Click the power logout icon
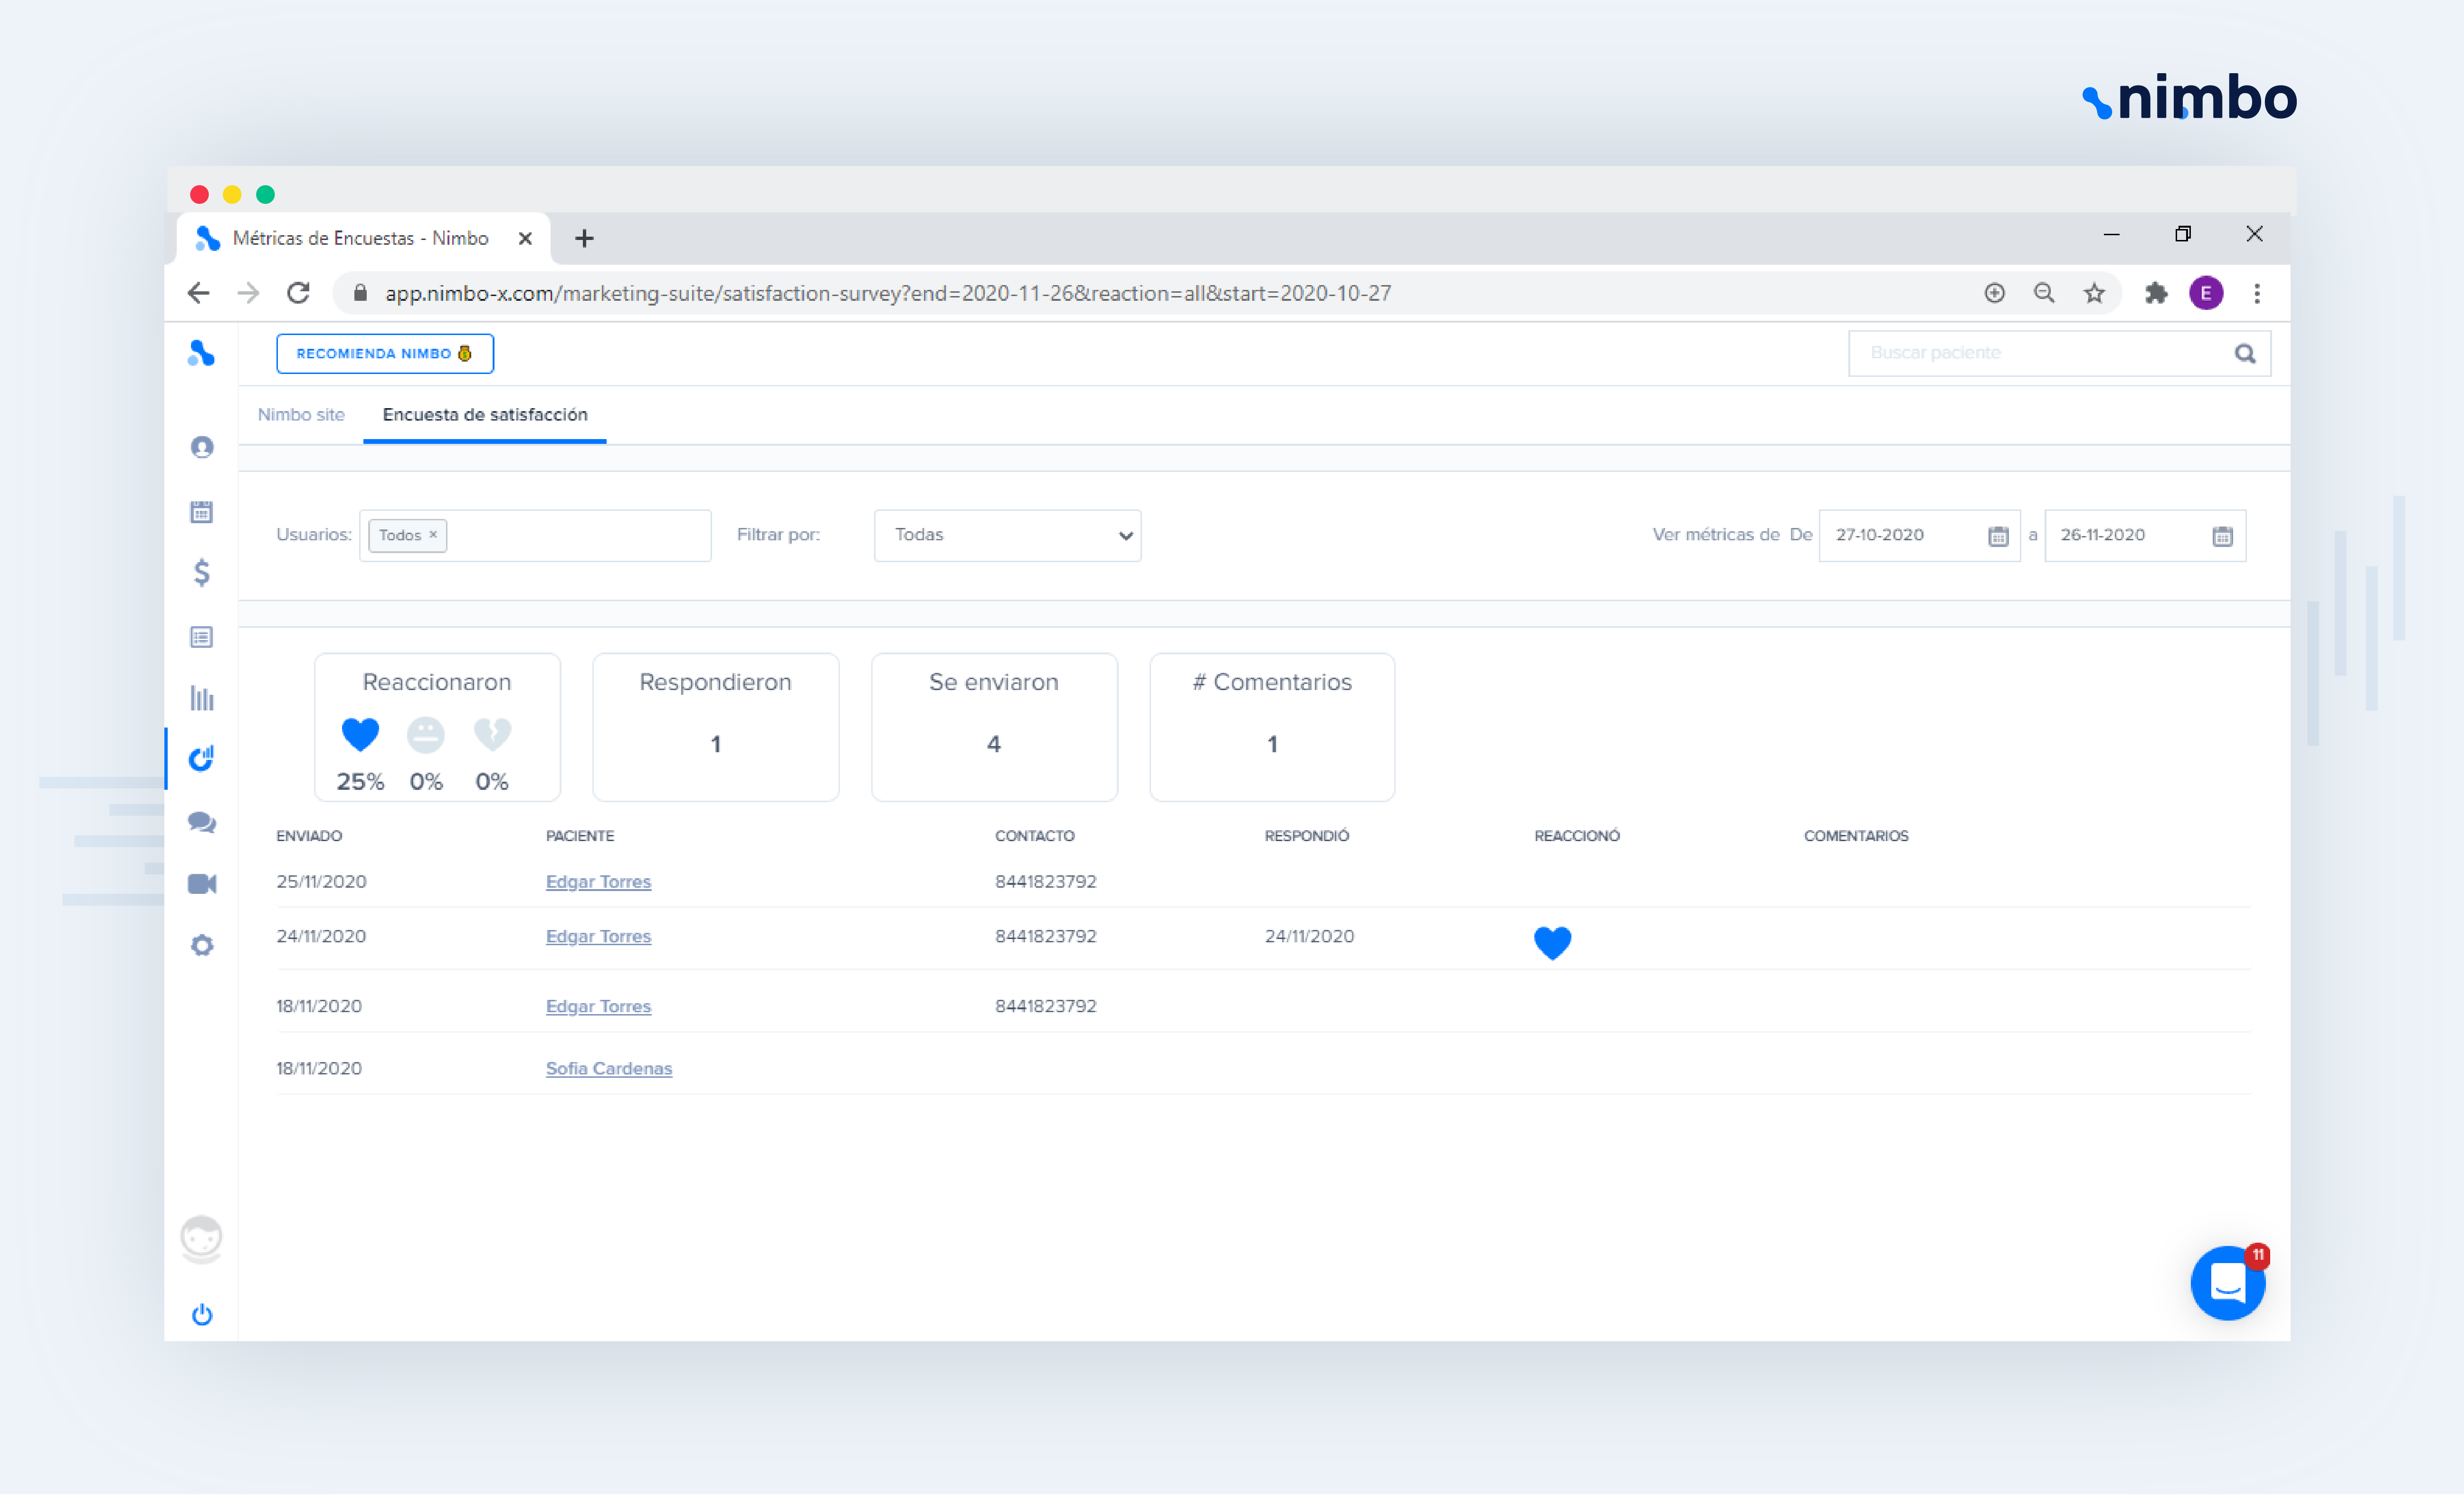Viewport: 2464px width, 1495px height. [x=201, y=1315]
